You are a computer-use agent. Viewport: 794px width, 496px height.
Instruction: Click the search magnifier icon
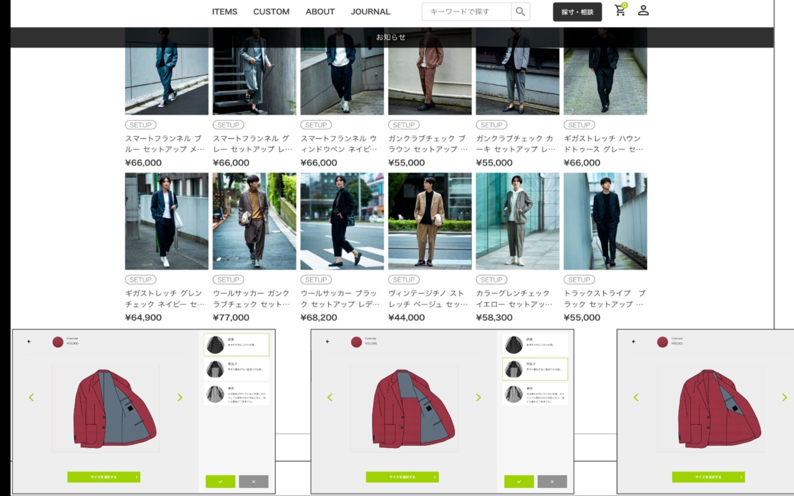520,12
